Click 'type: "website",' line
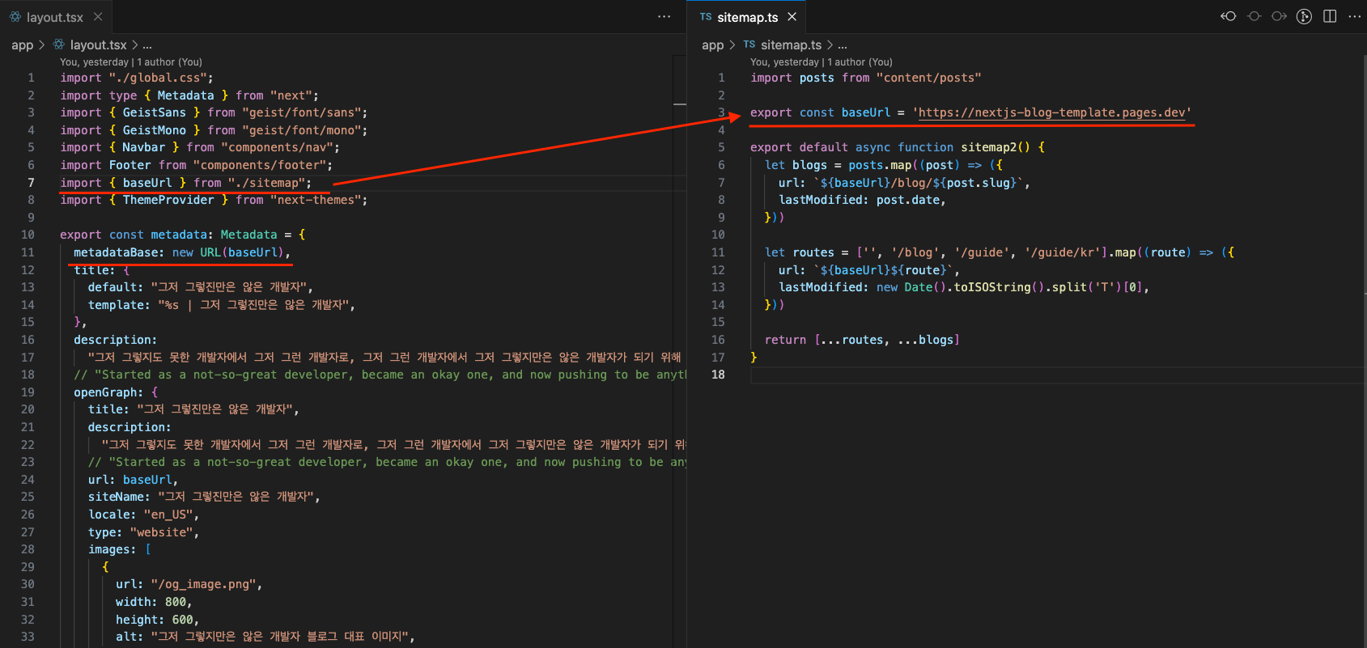The height and width of the screenshot is (648, 1367). (143, 532)
